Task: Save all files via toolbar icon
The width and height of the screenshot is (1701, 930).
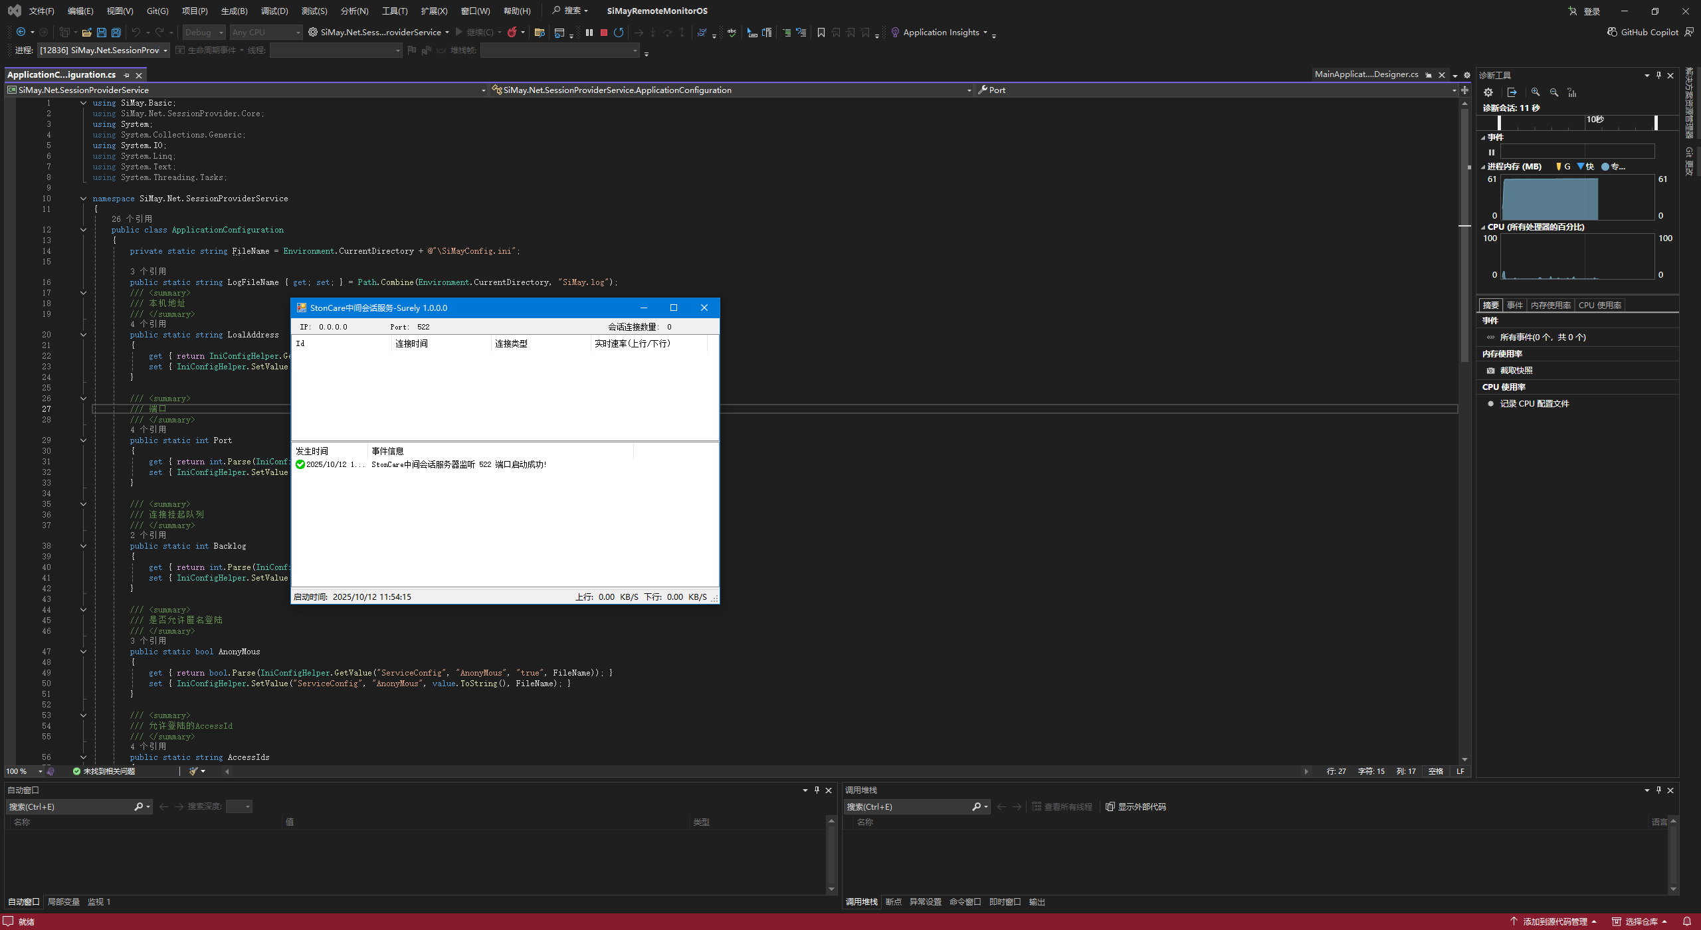Action: (116, 32)
